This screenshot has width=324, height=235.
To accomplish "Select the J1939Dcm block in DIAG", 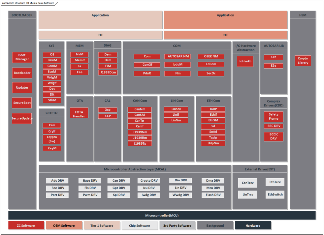I will coord(108,73).
